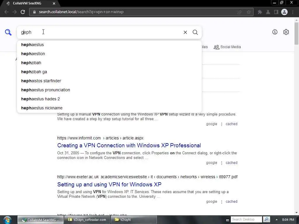The image size is (299, 224).
Task: Open the browser profile avatar
Action: [284, 12]
